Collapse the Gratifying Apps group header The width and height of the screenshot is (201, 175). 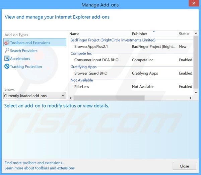(x=83, y=67)
